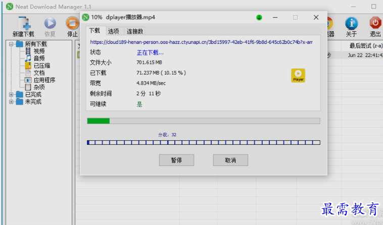This screenshot has width=383, height=225.
Task: Select the Audio (音频) category
Action: tap(39, 58)
